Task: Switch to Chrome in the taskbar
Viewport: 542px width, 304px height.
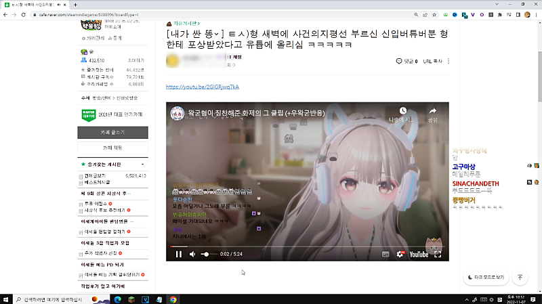Action: click(173, 299)
